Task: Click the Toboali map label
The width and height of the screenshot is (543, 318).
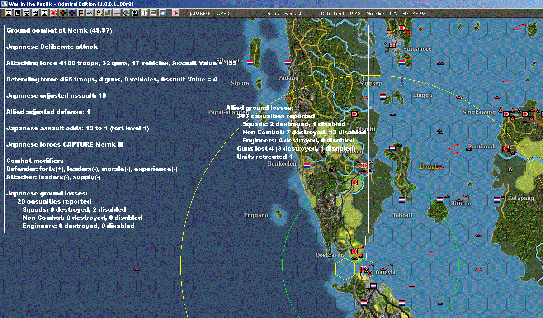Action: pyautogui.click(x=402, y=215)
